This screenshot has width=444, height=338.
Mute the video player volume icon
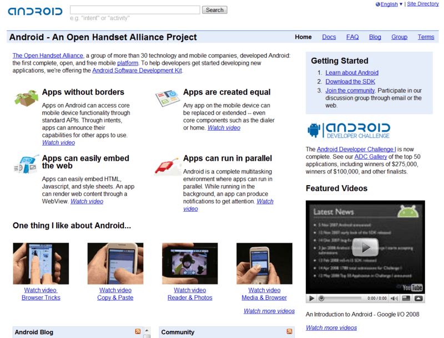pos(394,299)
